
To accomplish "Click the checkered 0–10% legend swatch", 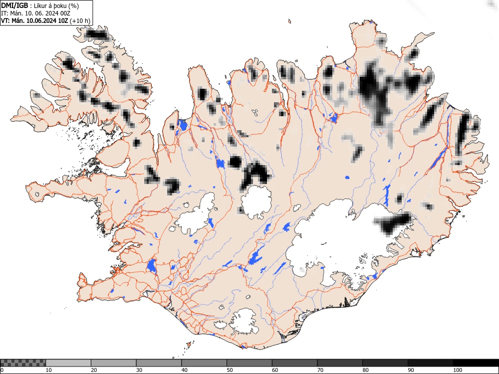I will click(23, 363).
